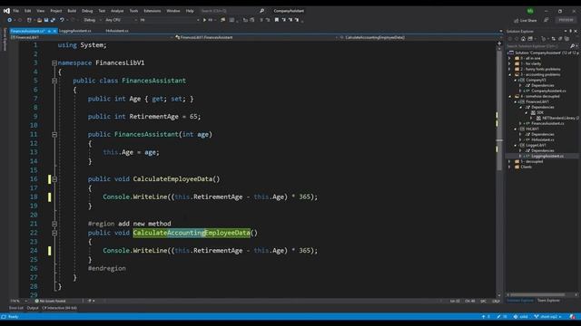The height and width of the screenshot is (326, 581).
Task: Open the Edit menu
Action: pyautogui.click(x=28, y=11)
